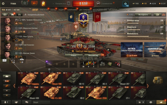Expand the Случайный бой battle mode selector

pos(105,3)
